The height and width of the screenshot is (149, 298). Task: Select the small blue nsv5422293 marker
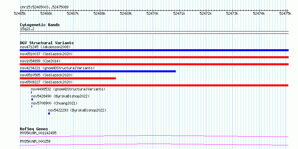point(49,114)
